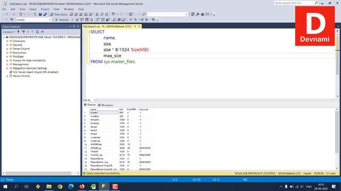Open the Connect dropdown in Object Explorer
The height and width of the screenshot is (191, 341).
(x=9, y=32)
